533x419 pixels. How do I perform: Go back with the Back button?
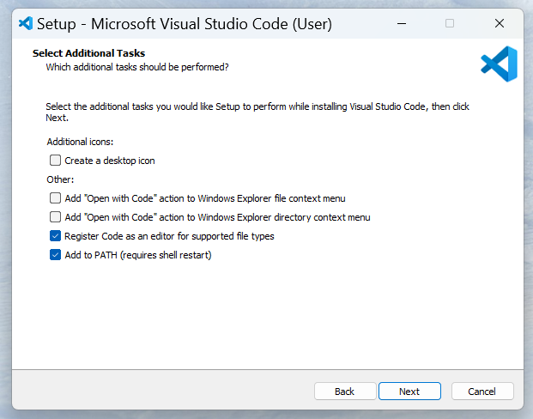(x=345, y=392)
